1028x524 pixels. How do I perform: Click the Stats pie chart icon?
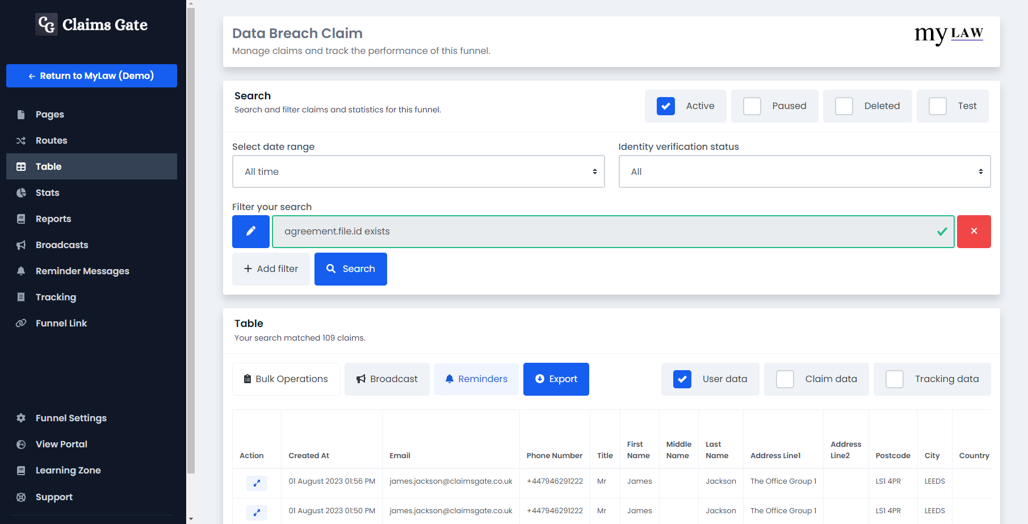pyautogui.click(x=21, y=193)
